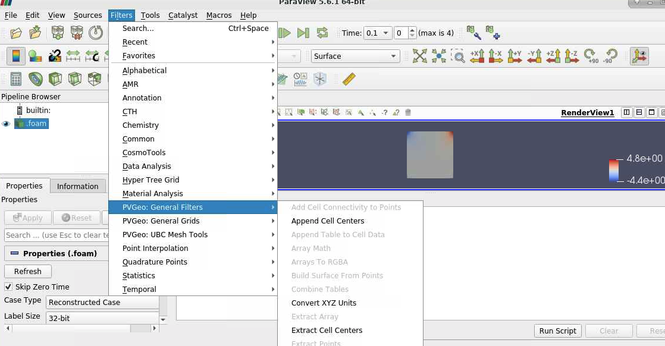
Task: Click the Clip filter cube icon
Action: pyautogui.click(x=55, y=79)
